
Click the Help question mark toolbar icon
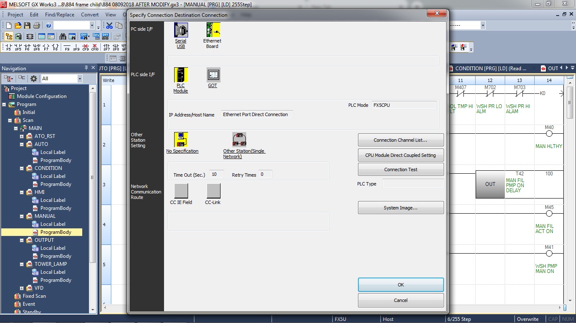point(48,25)
